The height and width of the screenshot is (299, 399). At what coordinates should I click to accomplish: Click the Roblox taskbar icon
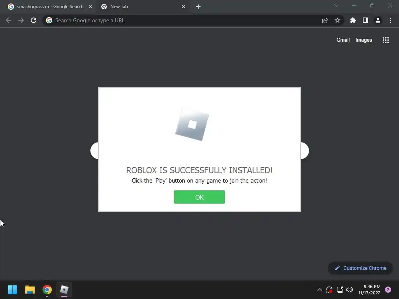(64, 290)
